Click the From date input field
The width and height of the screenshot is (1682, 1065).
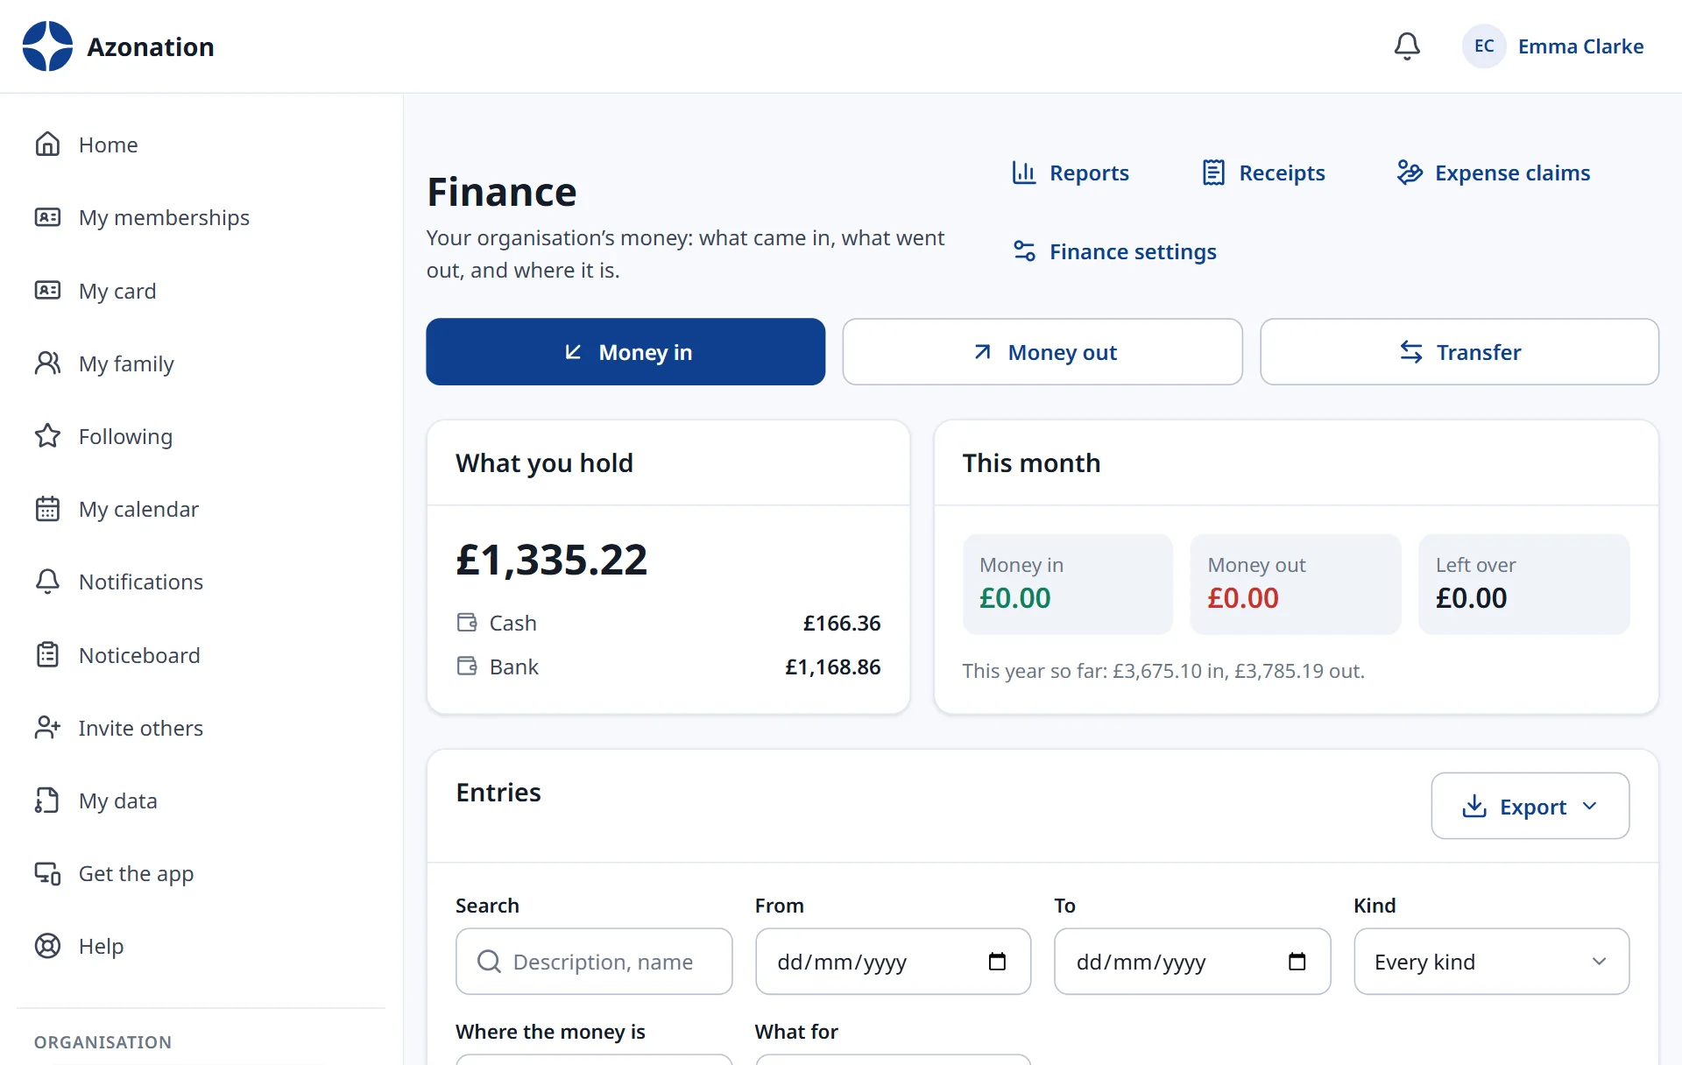[x=893, y=962]
